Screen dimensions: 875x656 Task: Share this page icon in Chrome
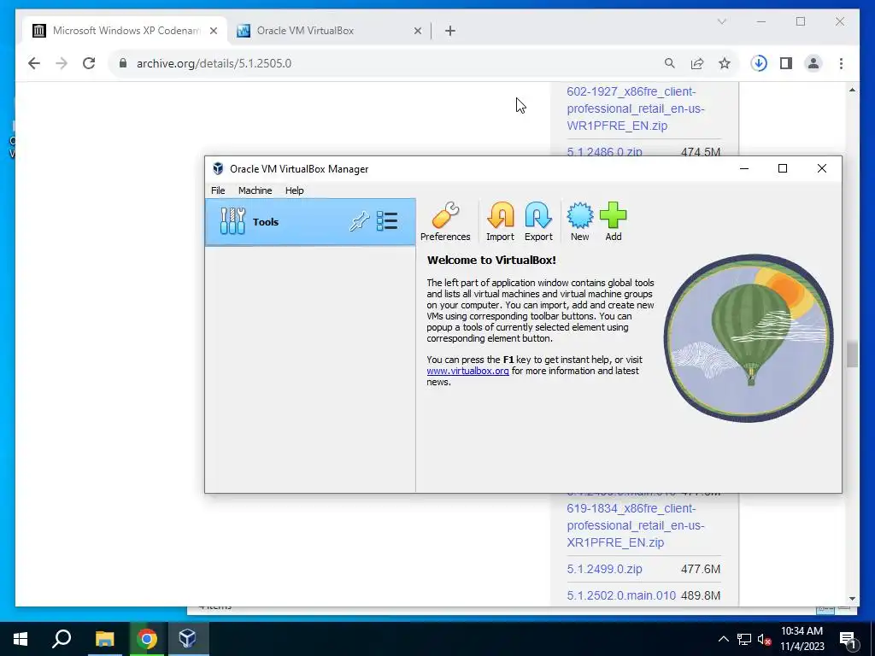tap(697, 63)
